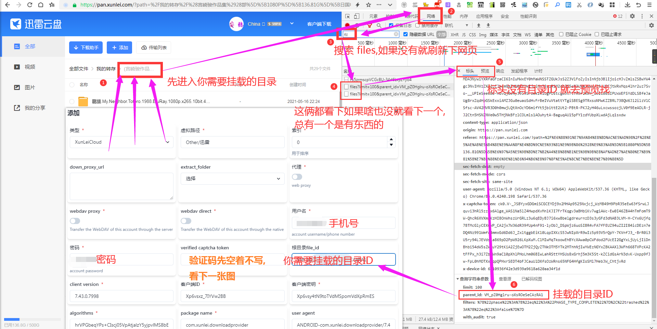
Task: Click the DevTools inspect element icon
Action: pyautogui.click(x=348, y=16)
